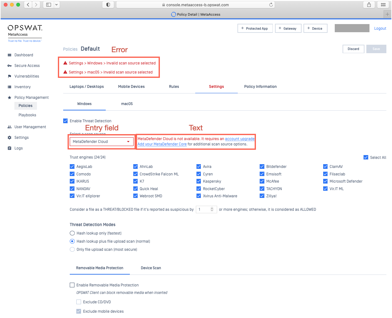Switch to Laptops / Desktops tab
The width and height of the screenshot is (392, 318).
coord(87,87)
